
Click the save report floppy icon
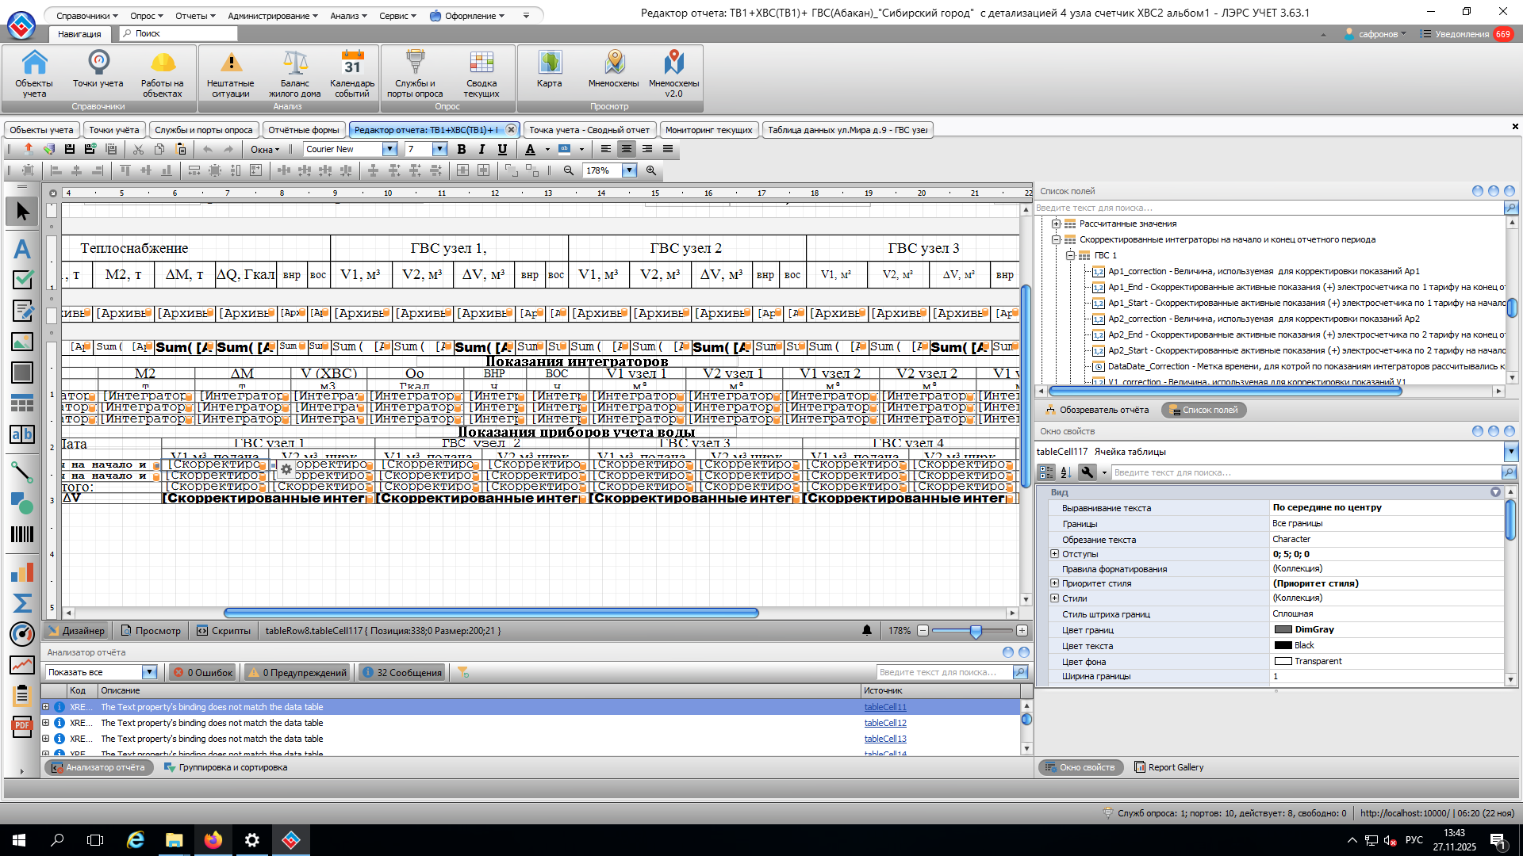tap(70, 149)
